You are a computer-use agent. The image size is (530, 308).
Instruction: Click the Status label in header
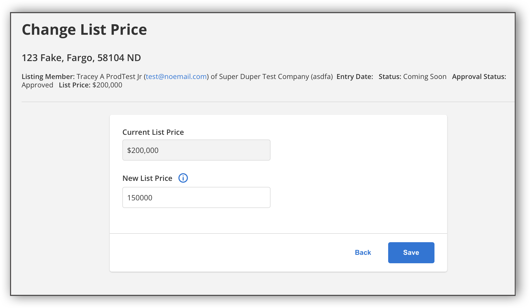[x=390, y=77]
